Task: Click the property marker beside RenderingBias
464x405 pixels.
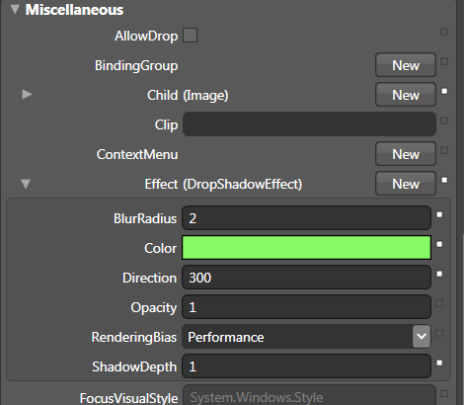Action: pos(439,333)
